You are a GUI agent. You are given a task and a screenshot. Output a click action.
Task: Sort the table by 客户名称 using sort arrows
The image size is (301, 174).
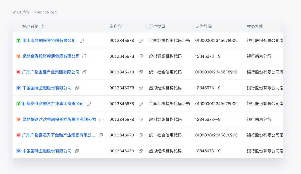[43, 26]
